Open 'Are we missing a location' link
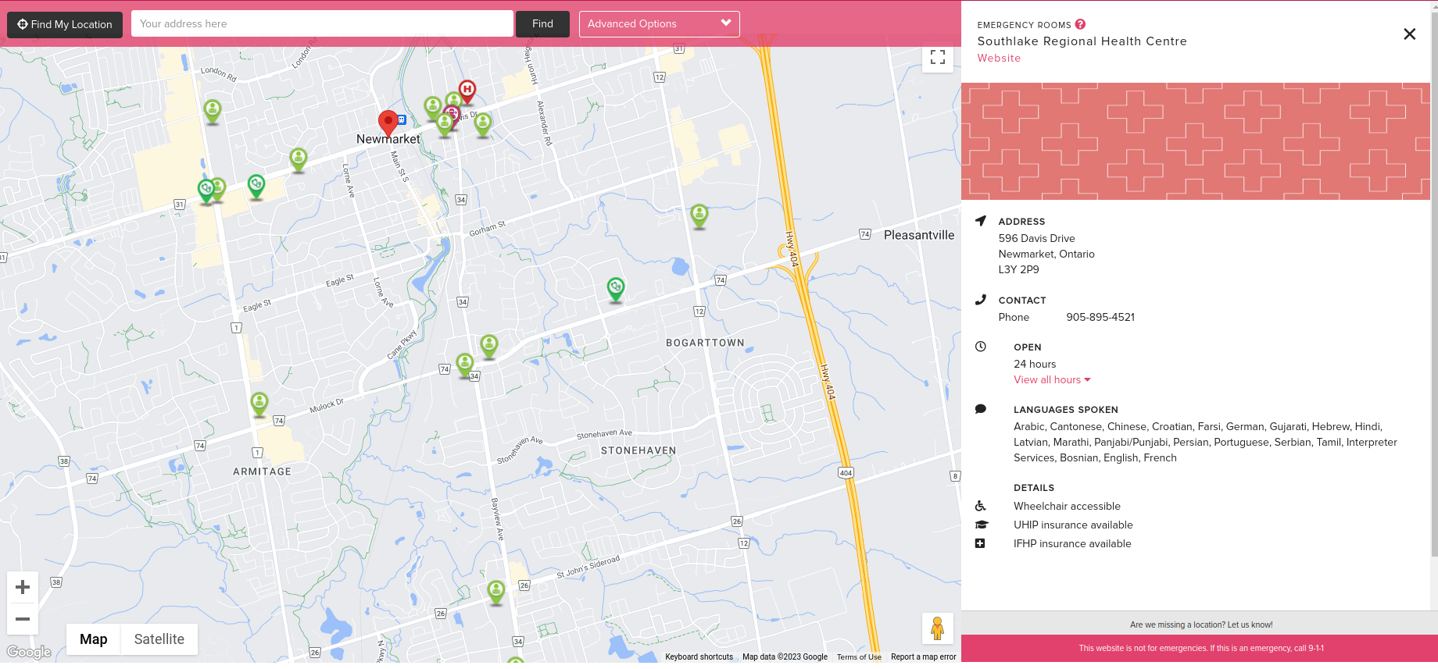The width and height of the screenshot is (1438, 669). click(1201, 625)
